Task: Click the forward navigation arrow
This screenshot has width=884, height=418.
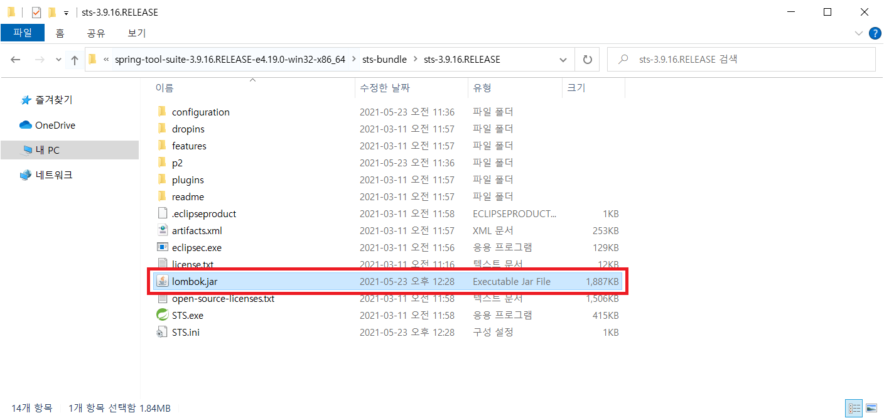Action: pyautogui.click(x=39, y=60)
